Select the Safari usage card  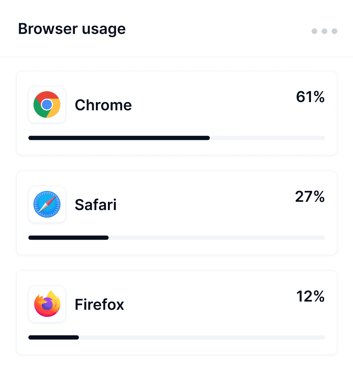tap(176, 212)
